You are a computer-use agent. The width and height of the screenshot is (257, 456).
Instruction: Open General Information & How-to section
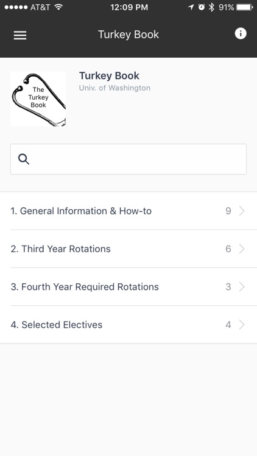click(128, 211)
